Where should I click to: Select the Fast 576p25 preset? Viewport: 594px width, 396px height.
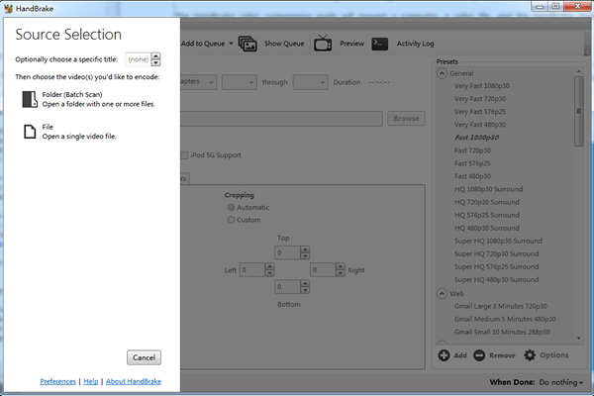click(x=472, y=163)
